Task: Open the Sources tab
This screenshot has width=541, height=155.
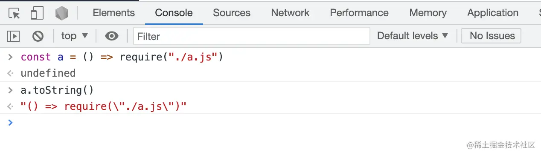Action: point(232,13)
